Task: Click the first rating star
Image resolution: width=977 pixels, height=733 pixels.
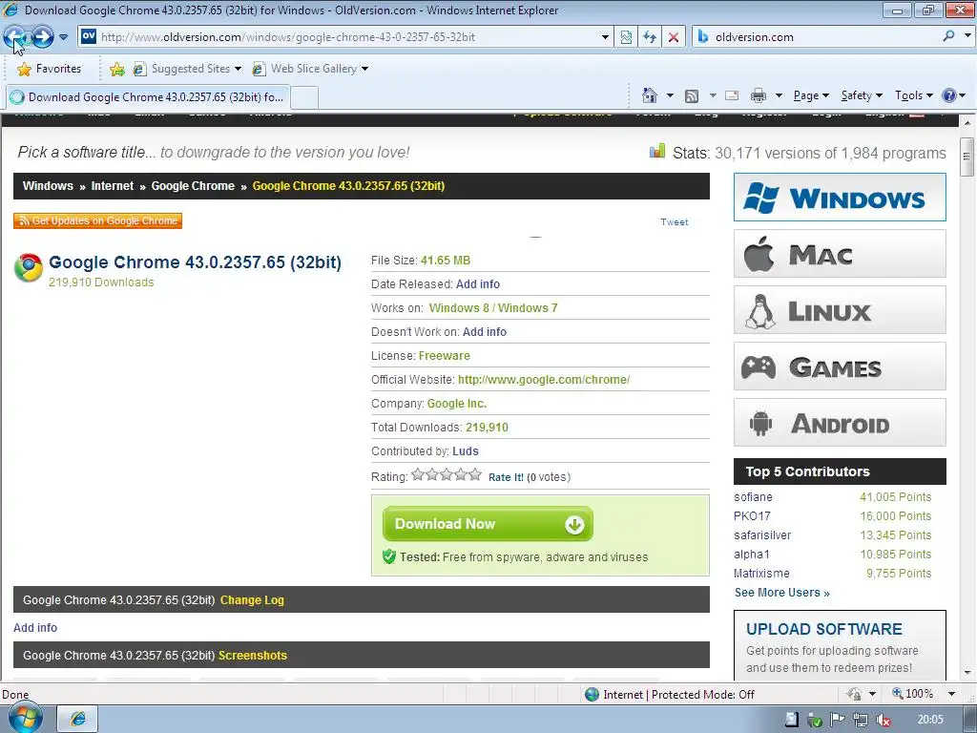Action: point(418,475)
